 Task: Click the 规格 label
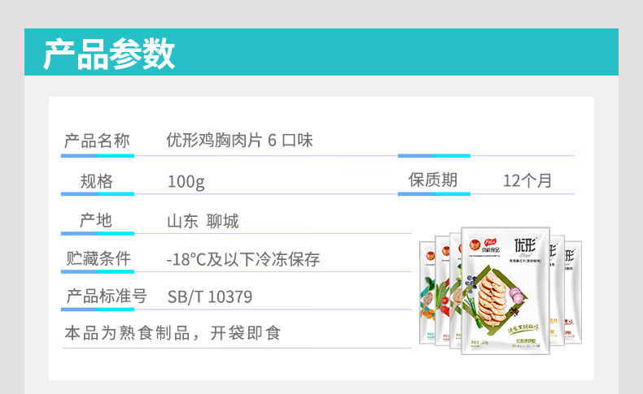(x=97, y=181)
